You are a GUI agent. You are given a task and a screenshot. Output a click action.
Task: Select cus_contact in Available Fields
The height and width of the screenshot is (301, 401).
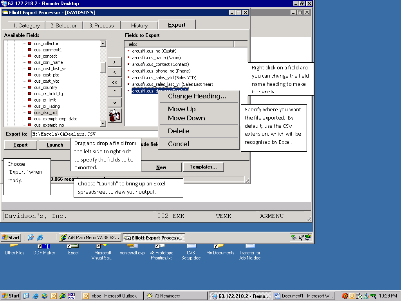[45, 56]
